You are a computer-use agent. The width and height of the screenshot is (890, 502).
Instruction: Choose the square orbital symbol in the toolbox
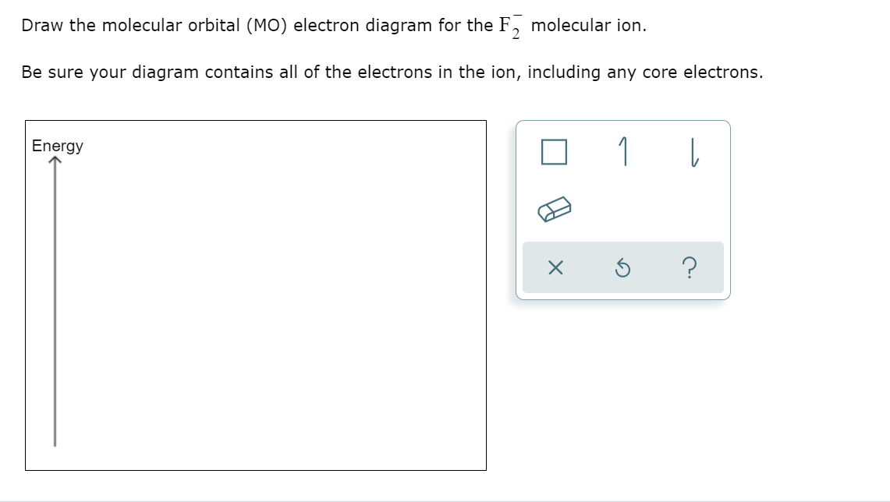[555, 151]
